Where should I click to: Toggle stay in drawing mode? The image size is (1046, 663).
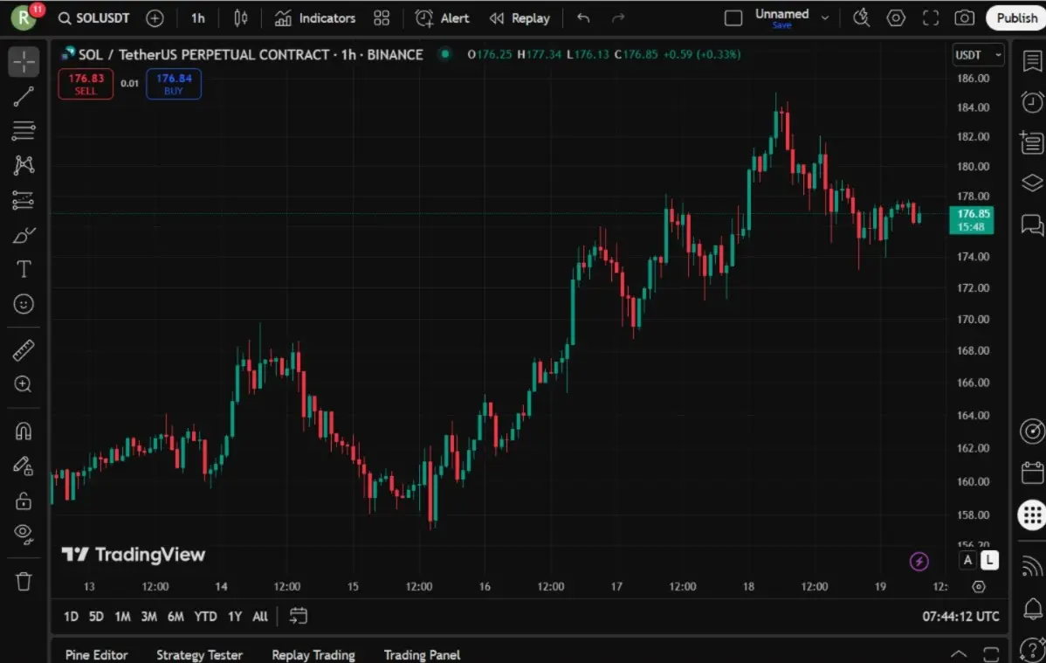point(24,466)
